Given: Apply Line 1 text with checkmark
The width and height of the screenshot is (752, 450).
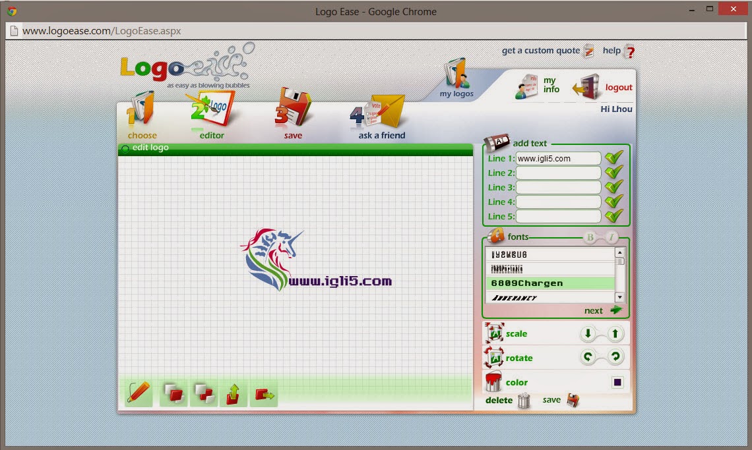Looking at the screenshot, I should click(x=613, y=158).
